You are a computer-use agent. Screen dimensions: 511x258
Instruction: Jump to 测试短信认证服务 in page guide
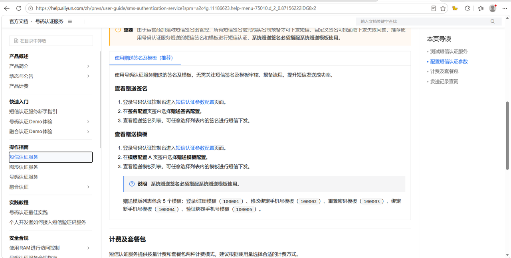pos(449,51)
